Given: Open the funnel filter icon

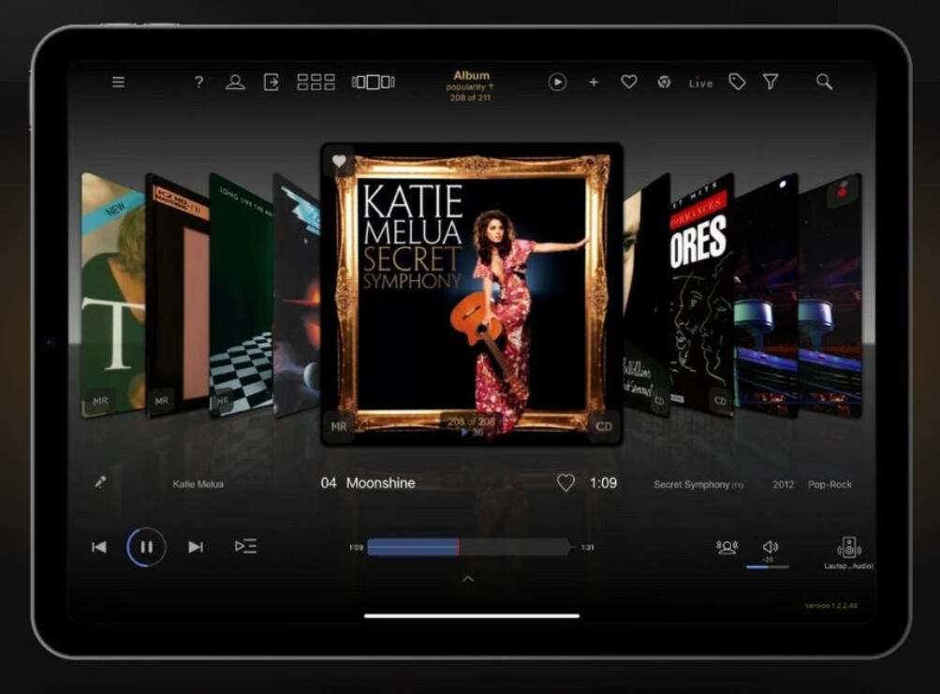Looking at the screenshot, I should point(771,82).
